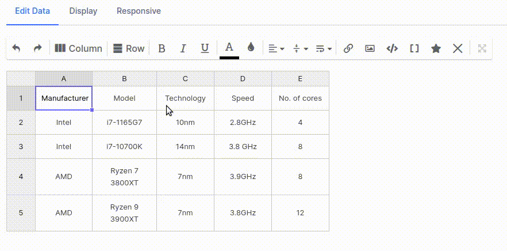The width and height of the screenshot is (507, 251).
Task: Select column C header
Action: (185, 79)
